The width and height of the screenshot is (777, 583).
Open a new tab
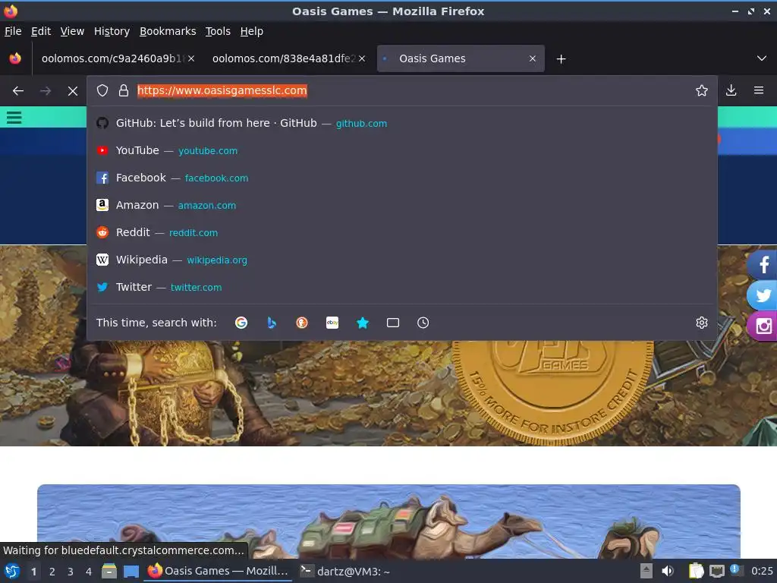point(561,59)
